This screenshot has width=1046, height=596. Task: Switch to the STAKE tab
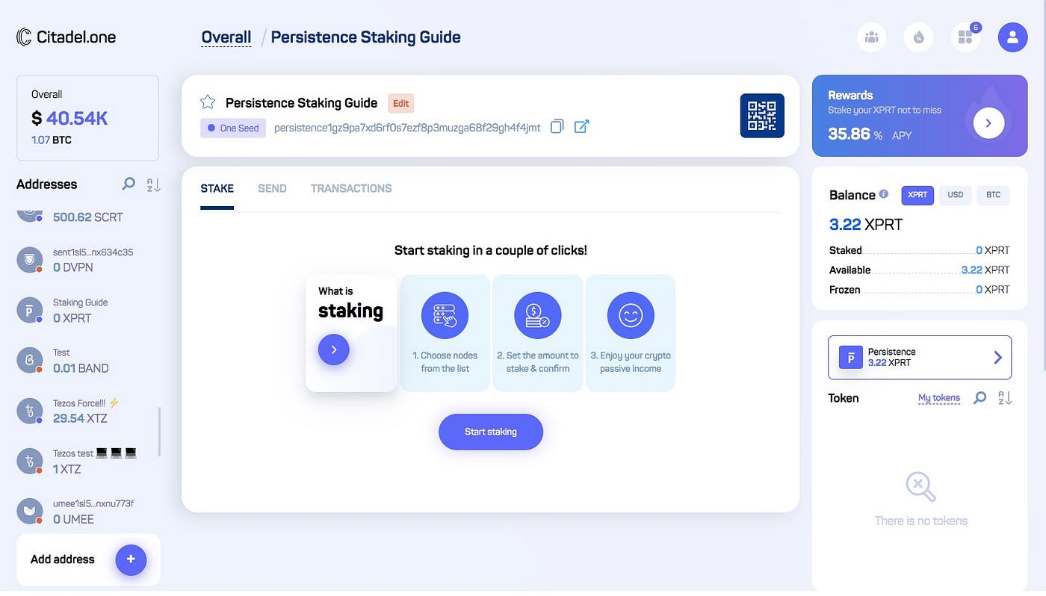click(x=217, y=188)
